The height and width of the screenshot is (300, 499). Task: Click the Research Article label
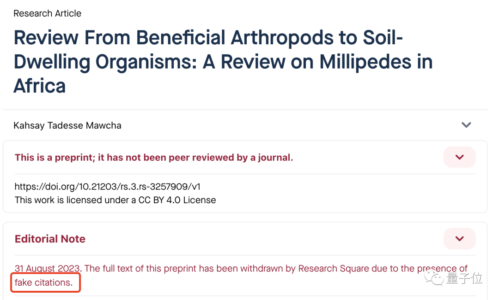[x=48, y=13]
